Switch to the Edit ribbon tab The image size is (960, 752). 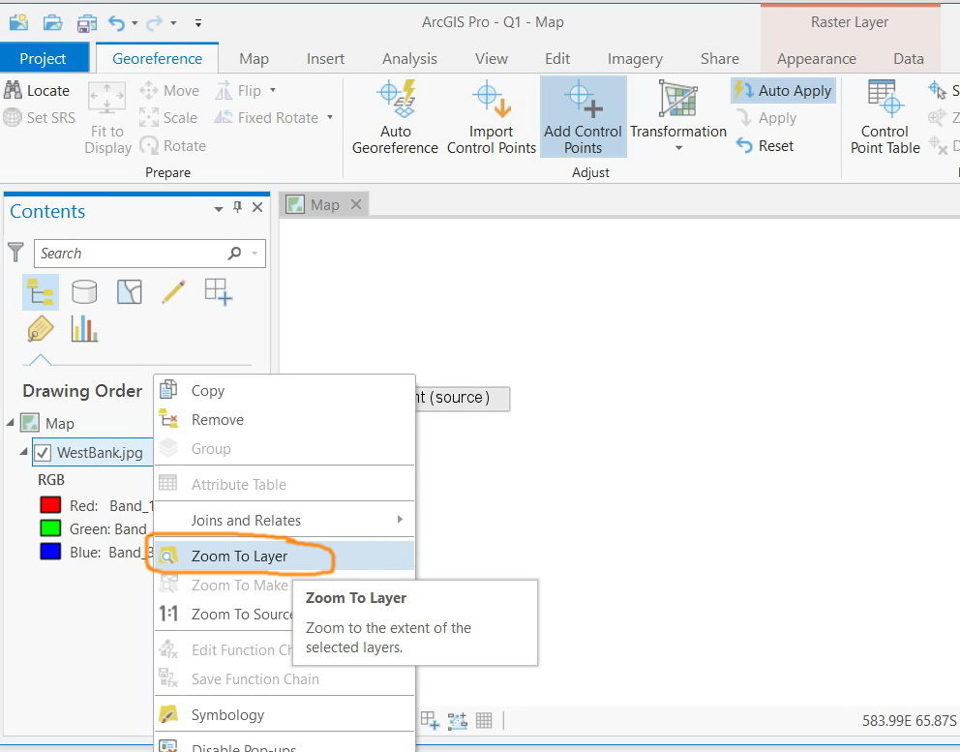tap(557, 59)
